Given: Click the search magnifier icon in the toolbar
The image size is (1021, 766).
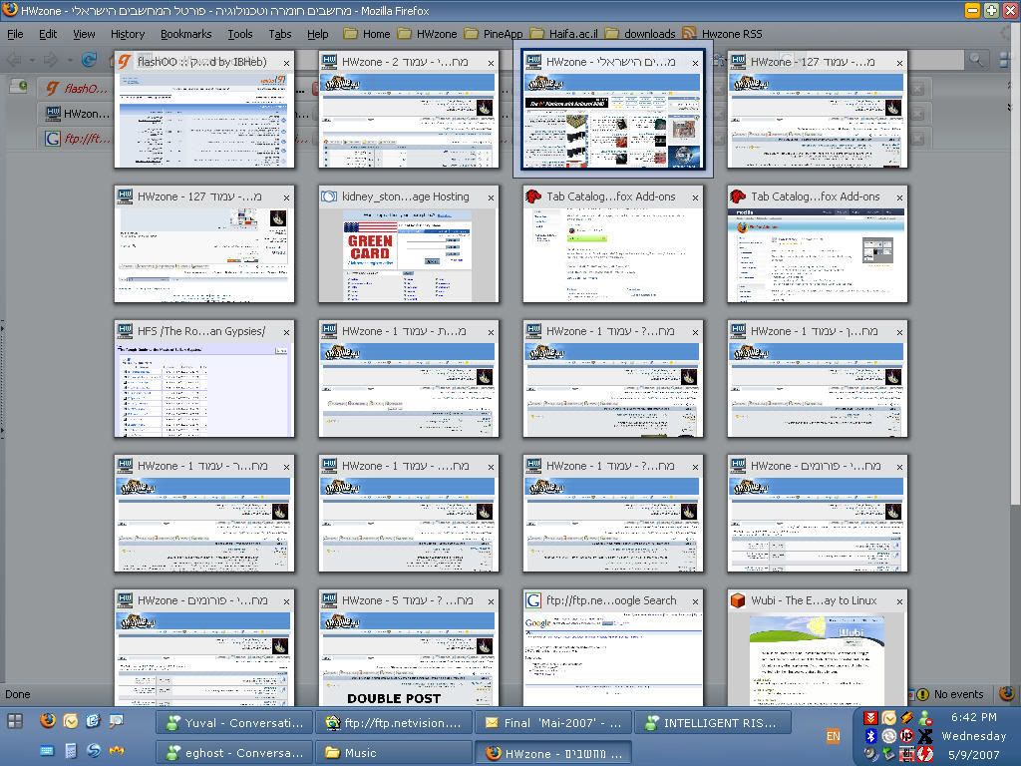Looking at the screenshot, I should pos(976,60).
